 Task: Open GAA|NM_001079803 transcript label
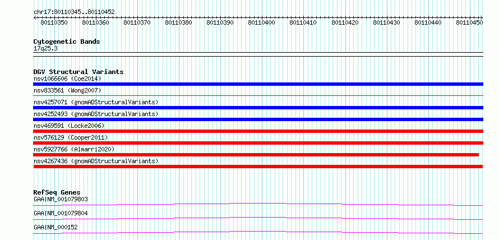[61, 199]
